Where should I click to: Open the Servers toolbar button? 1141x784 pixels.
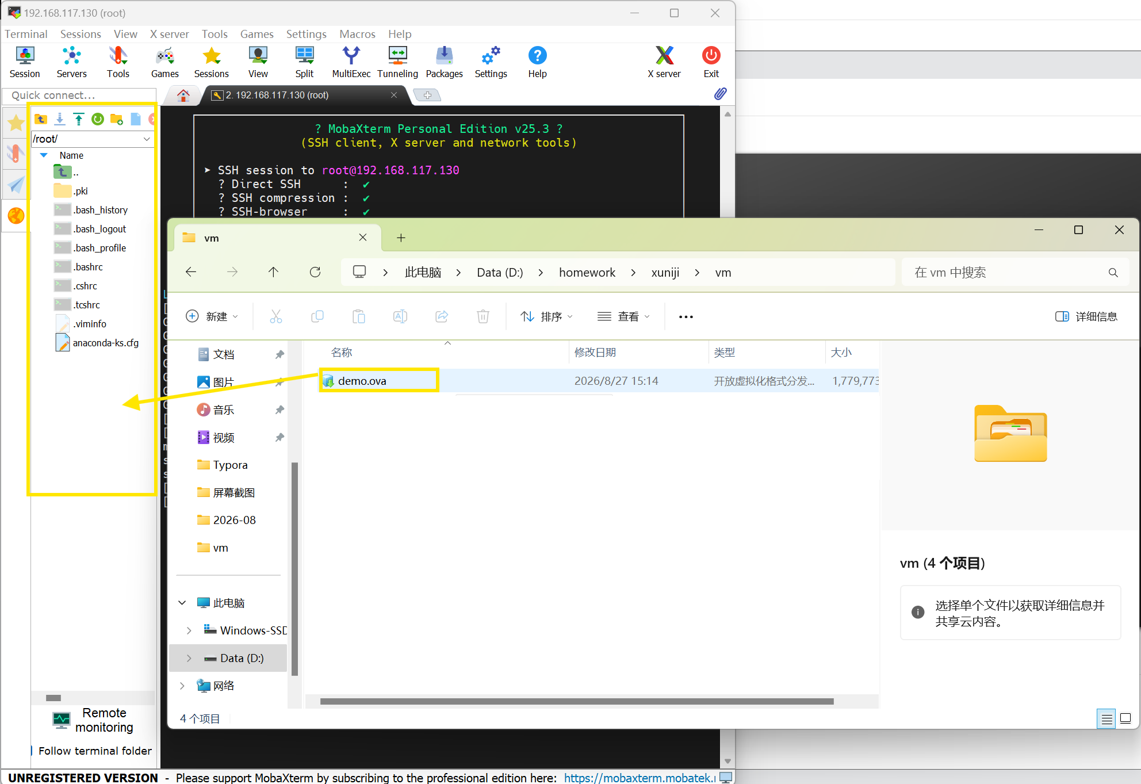[71, 62]
